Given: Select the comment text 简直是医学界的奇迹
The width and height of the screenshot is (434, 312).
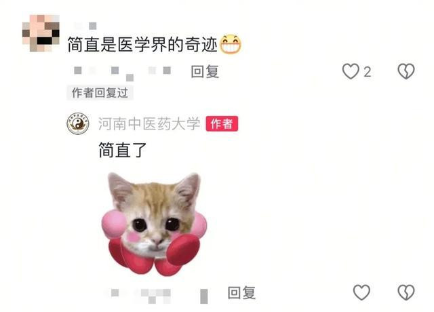Looking at the screenshot, I should [142, 44].
